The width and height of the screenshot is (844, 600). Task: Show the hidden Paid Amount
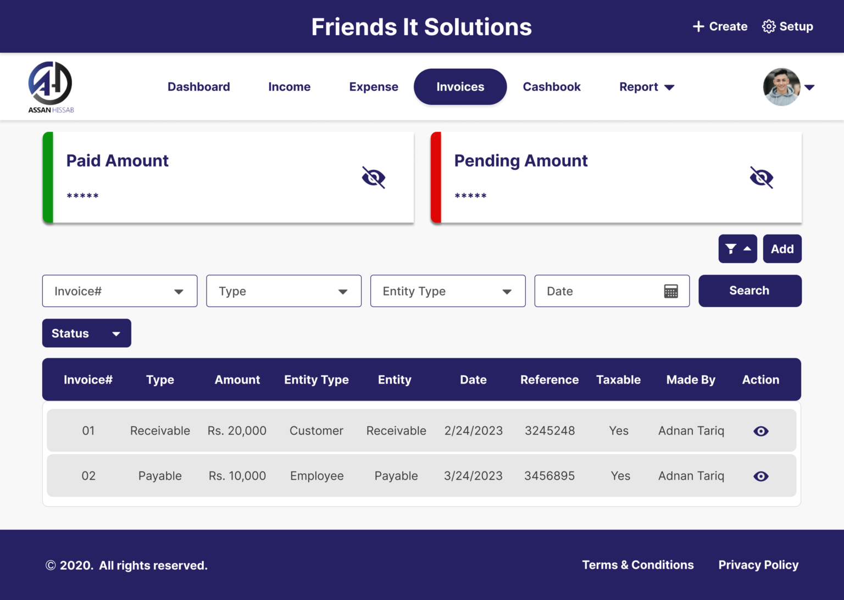(374, 177)
